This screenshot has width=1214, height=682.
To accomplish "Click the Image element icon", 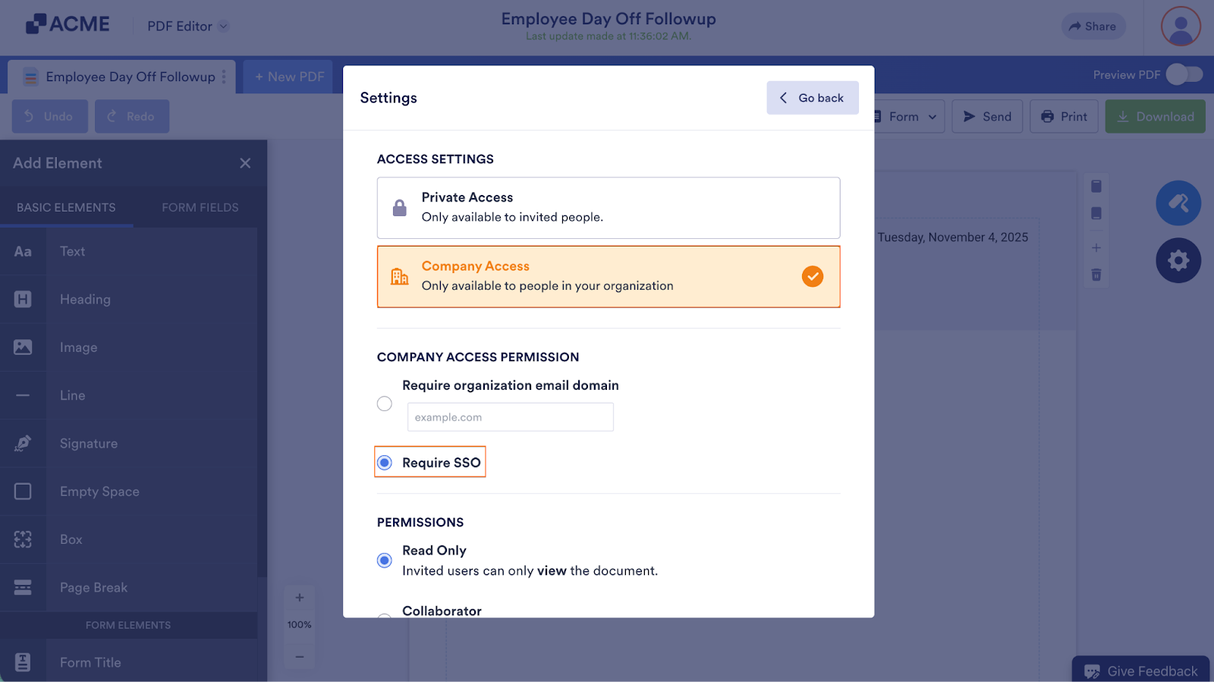I will (x=23, y=347).
